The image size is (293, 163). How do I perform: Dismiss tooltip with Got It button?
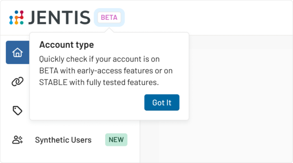[162, 103]
